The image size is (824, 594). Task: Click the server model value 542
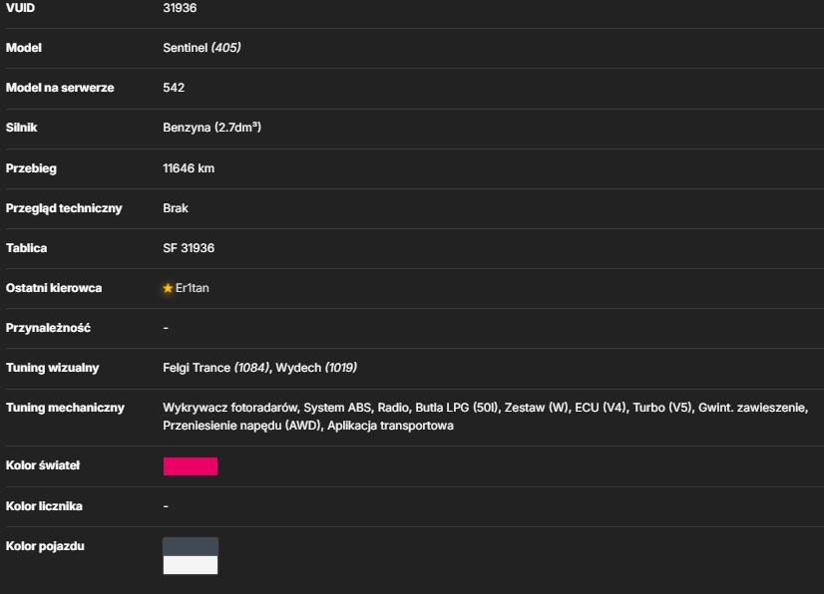pos(174,88)
